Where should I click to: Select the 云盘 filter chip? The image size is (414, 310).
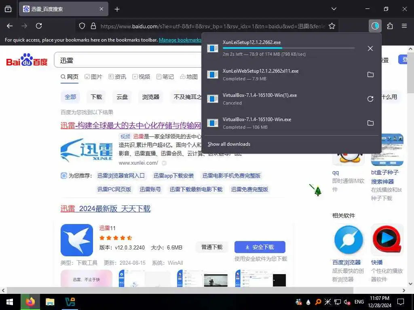pyautogui.click(x=122, y=97)
